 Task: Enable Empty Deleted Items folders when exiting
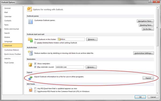(35, 43)
